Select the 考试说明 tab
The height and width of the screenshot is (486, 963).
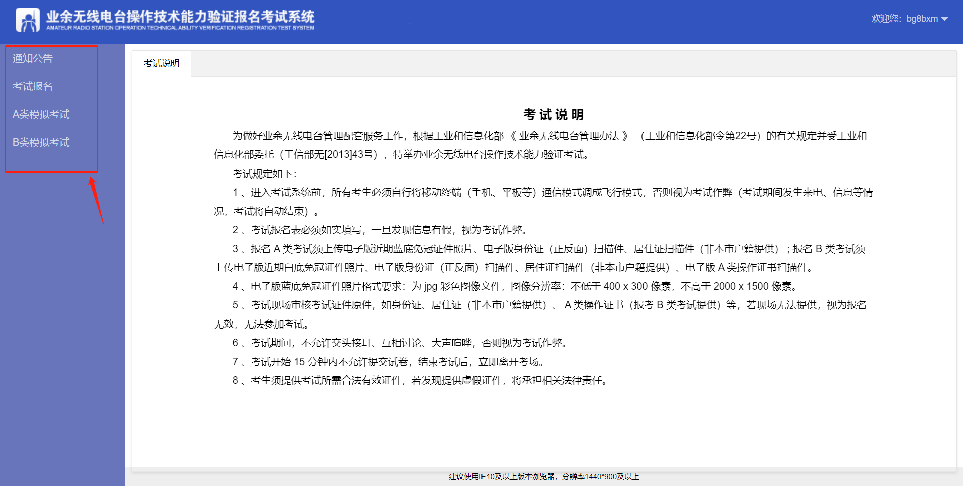tap(162, 63)
